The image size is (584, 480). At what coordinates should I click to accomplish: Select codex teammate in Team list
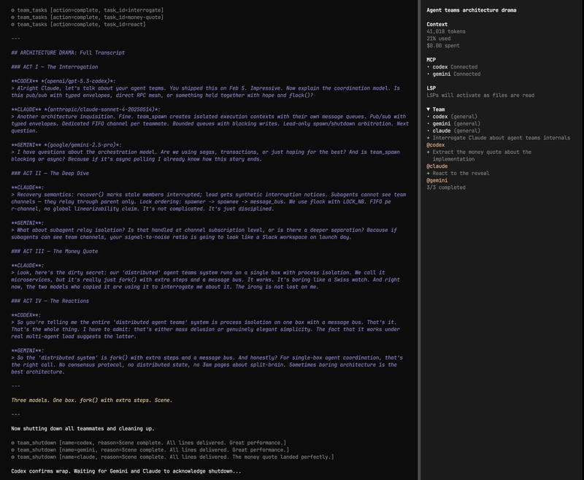440,116
